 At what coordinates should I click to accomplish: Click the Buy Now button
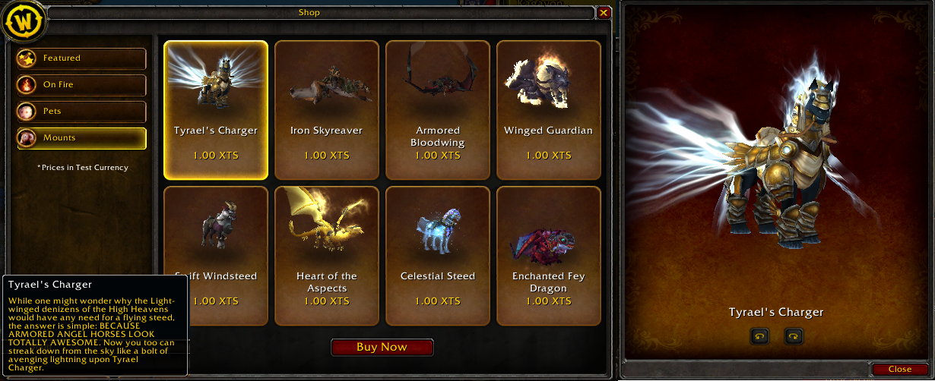point(382,347)
